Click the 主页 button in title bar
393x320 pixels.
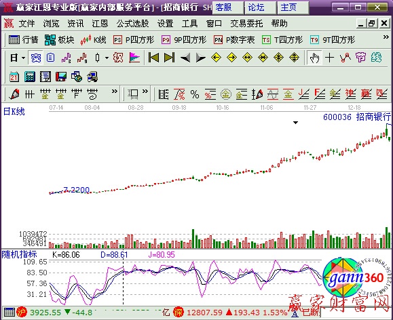coord(293,7)
